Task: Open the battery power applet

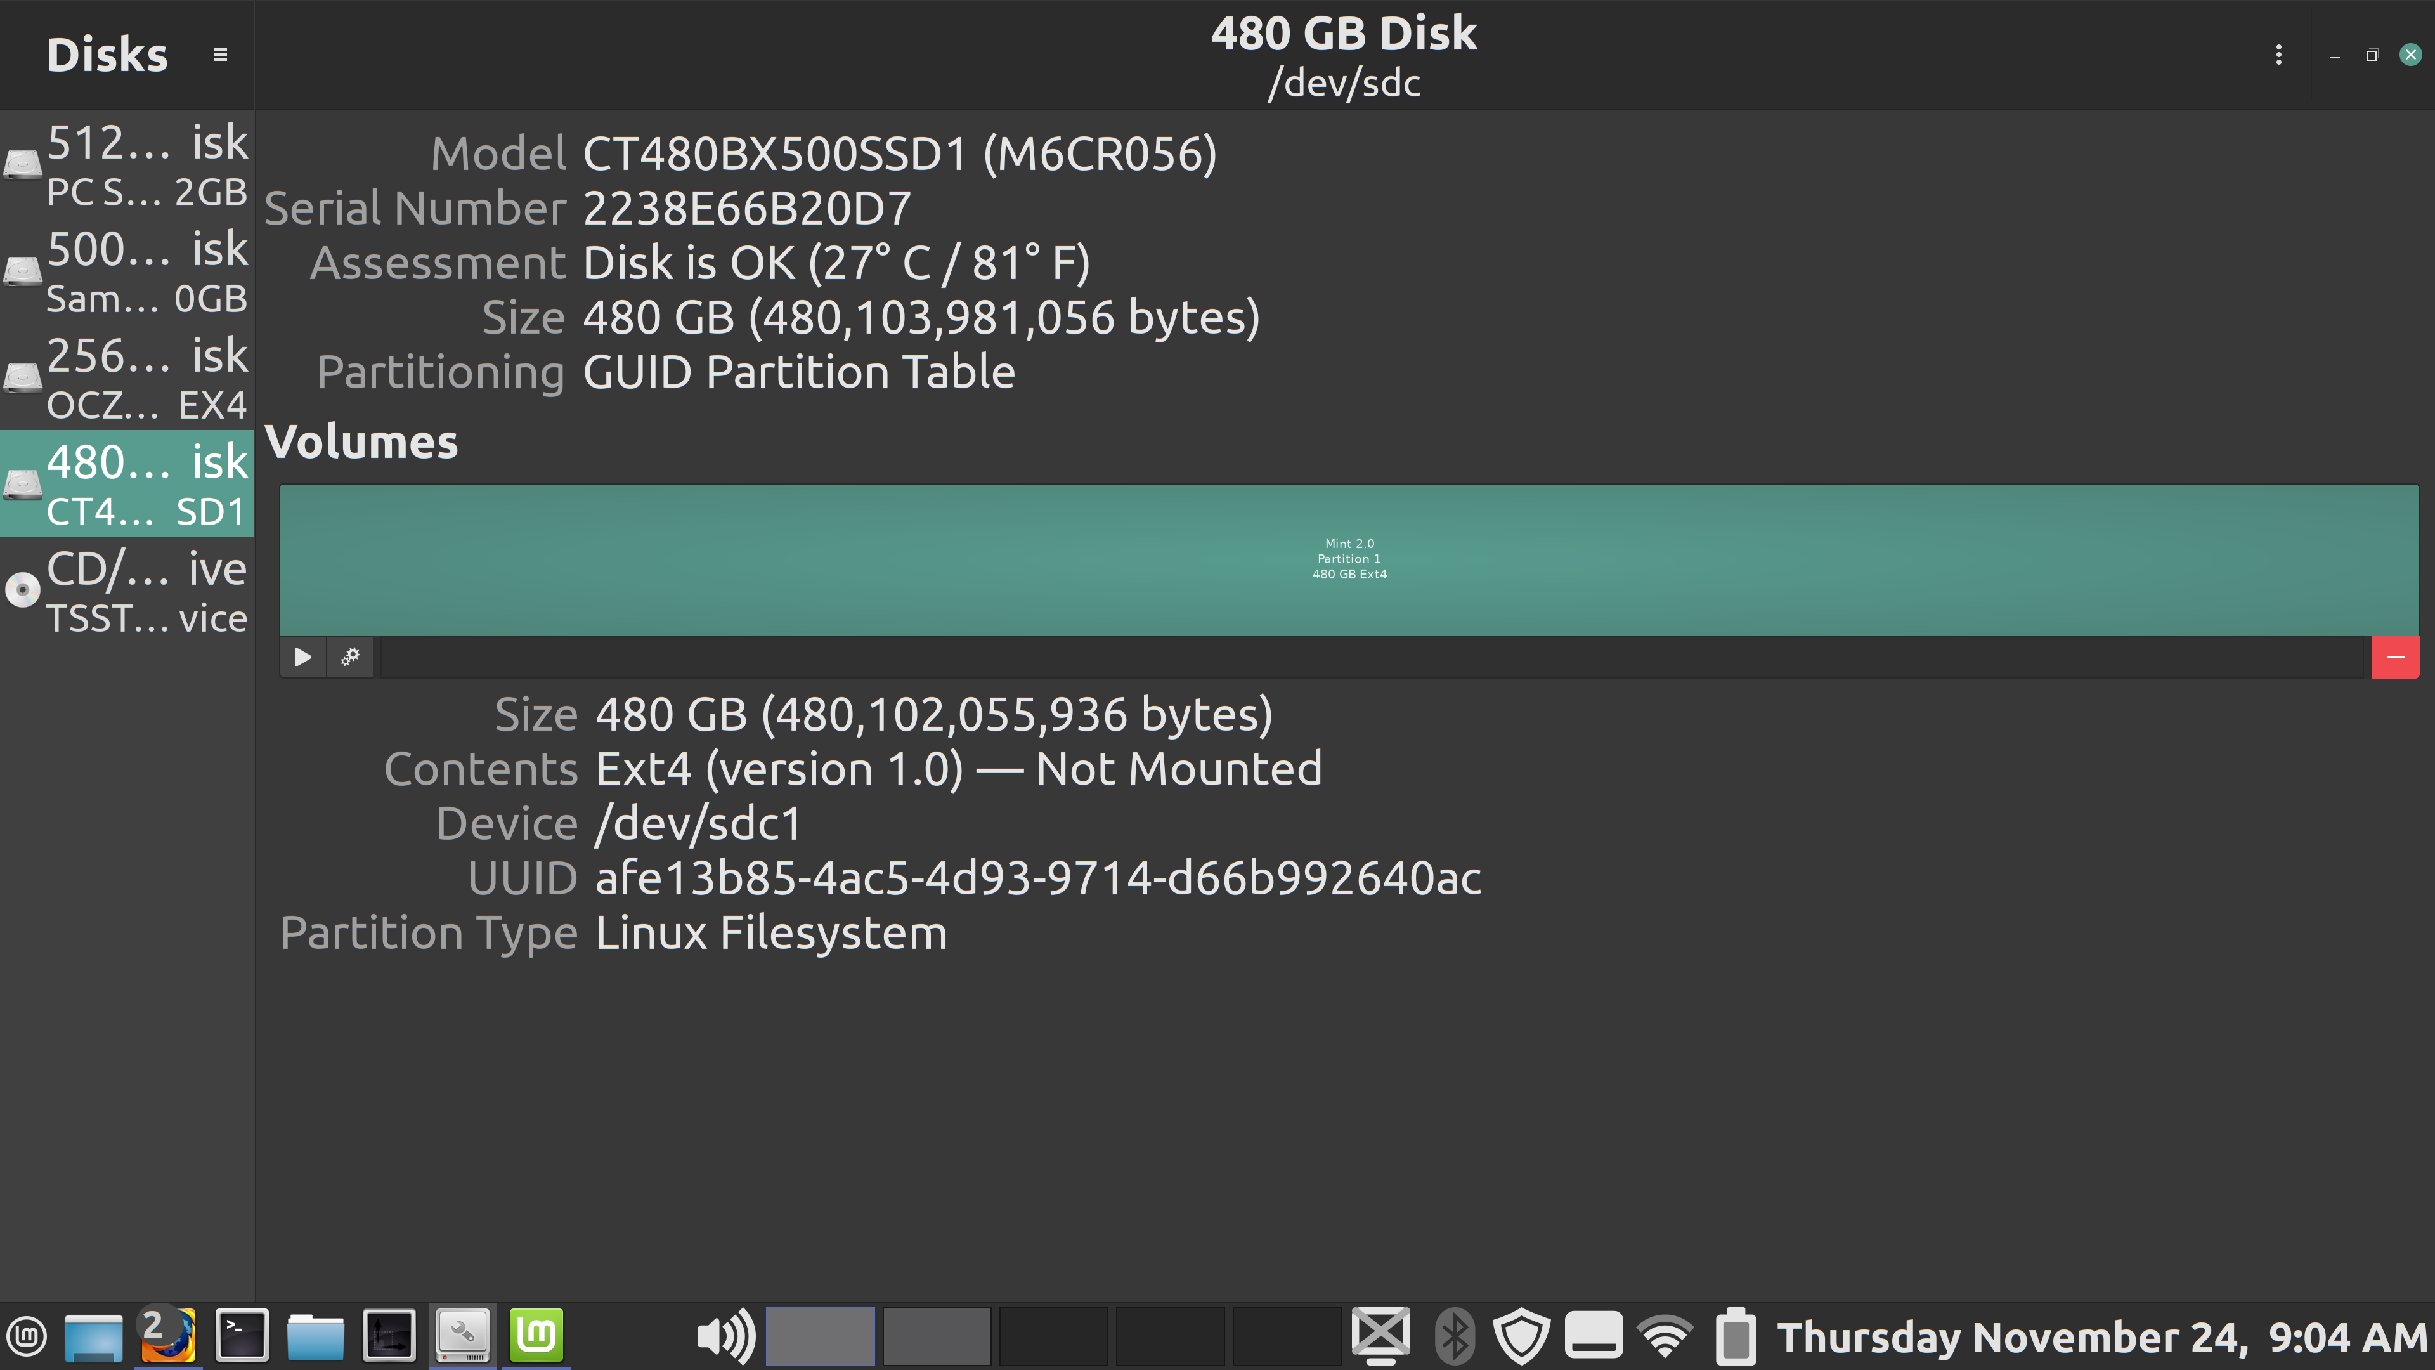Action: point(1736,1336)
